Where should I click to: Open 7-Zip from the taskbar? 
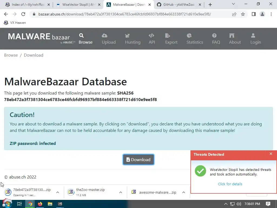(x=60, y=204)
